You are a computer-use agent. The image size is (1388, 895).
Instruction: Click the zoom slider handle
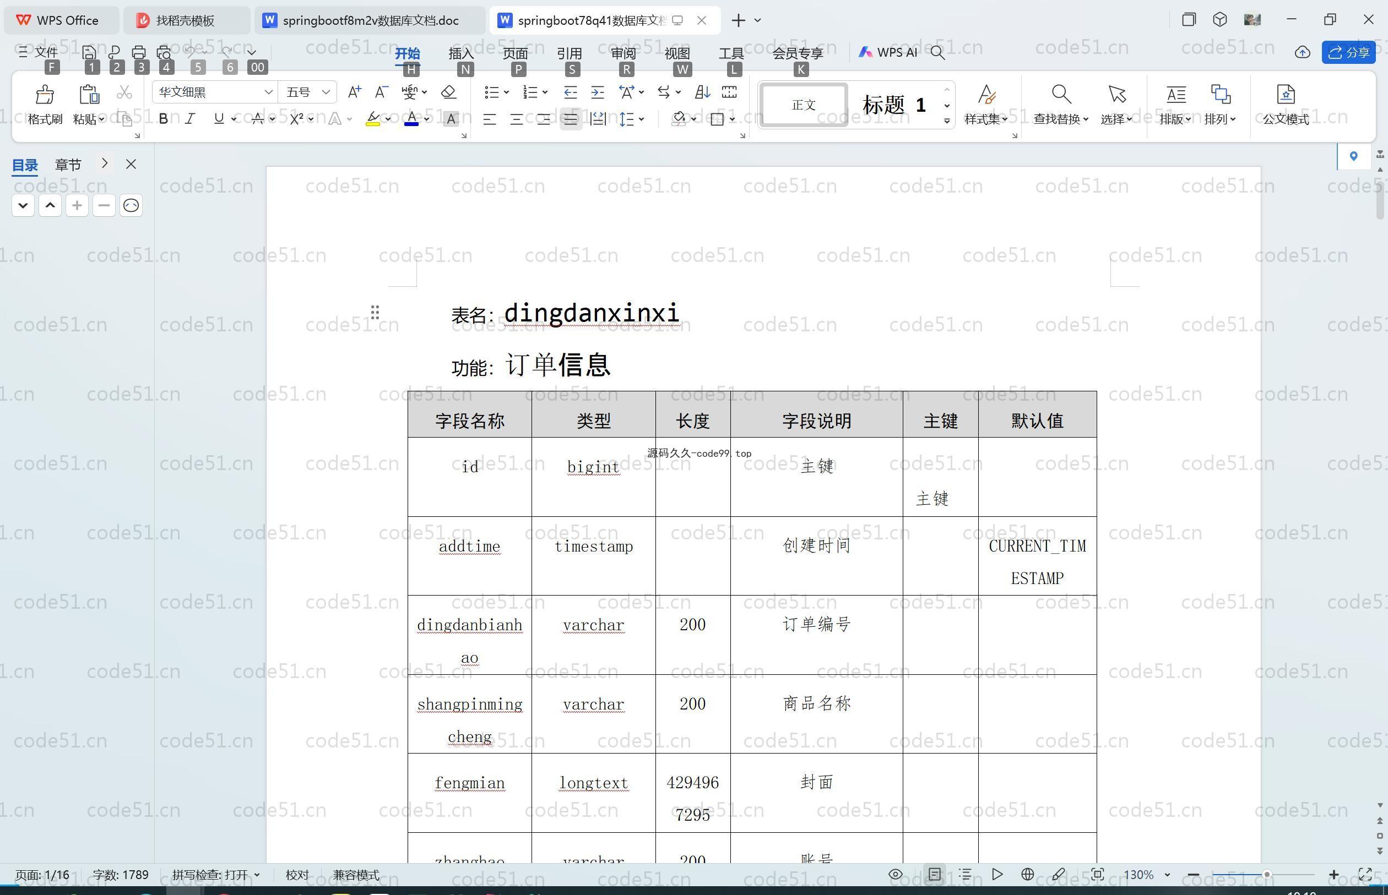1266,874
